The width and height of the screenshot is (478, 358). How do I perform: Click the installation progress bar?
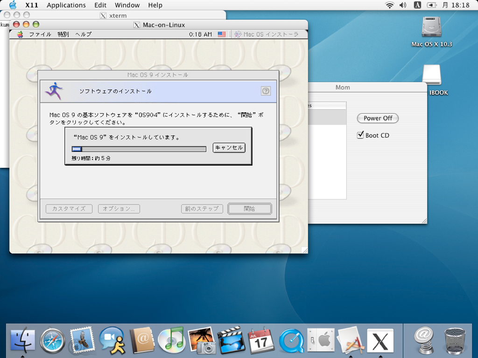click(139, 149)
